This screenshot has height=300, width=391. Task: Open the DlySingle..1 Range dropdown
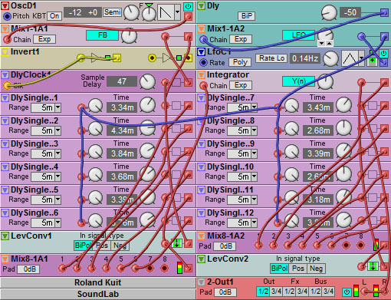58,107
